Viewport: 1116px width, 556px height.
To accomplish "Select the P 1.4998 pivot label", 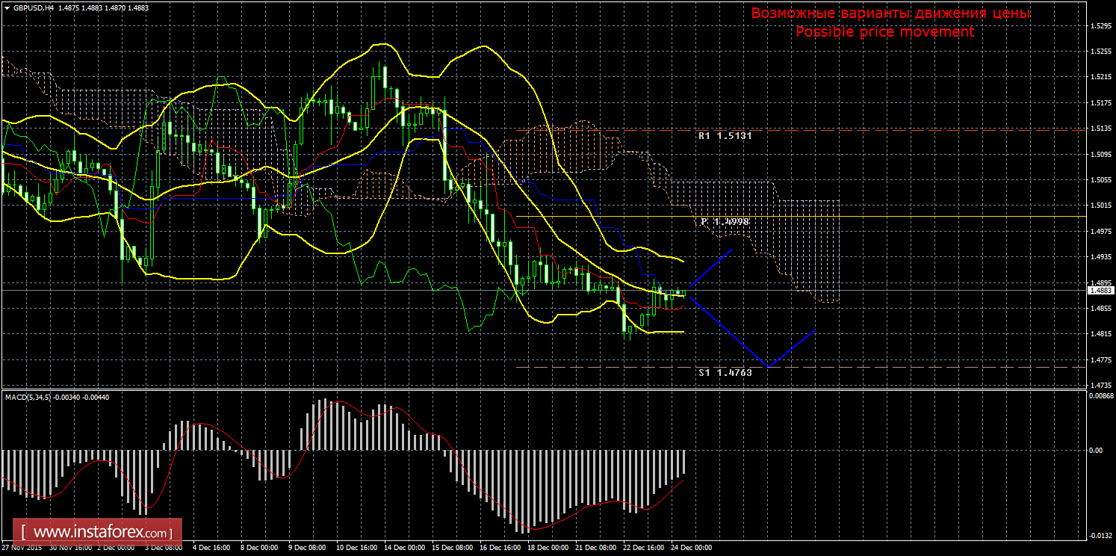I will tap(725, 222).
